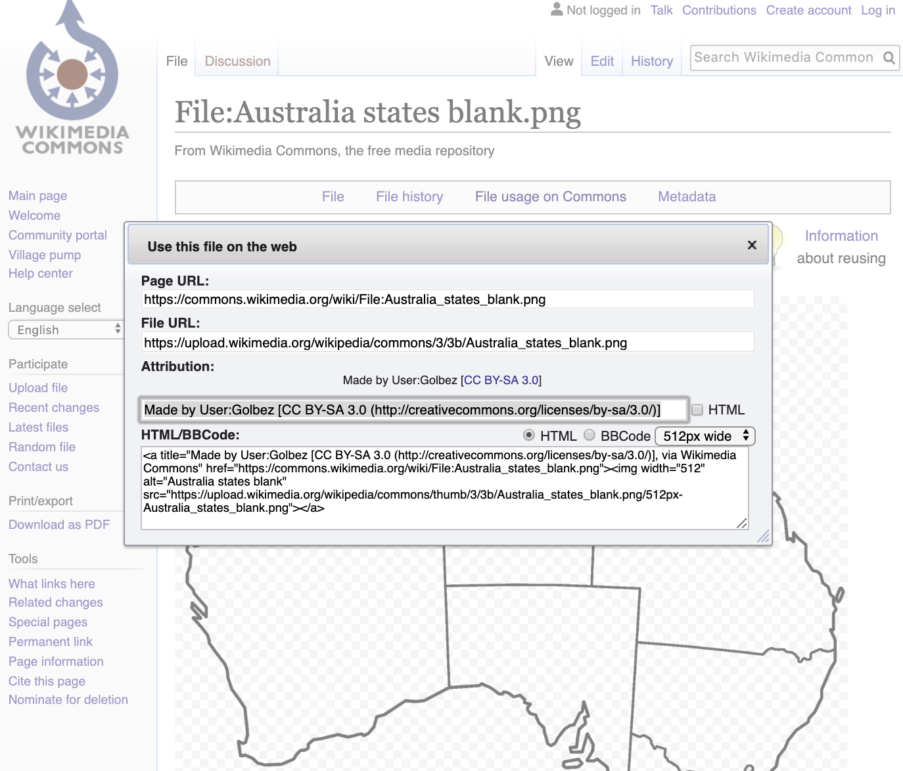Click Nominate for deletion

coord(68,699)
